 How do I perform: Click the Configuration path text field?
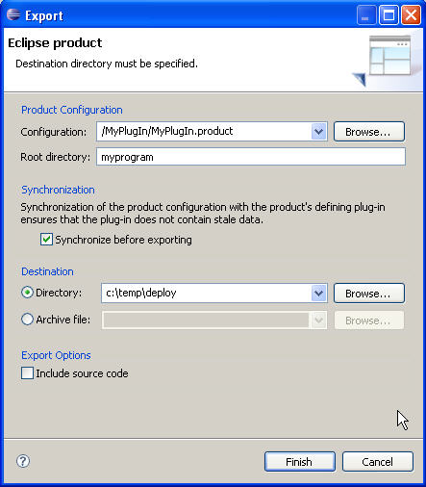click(204, 132)
